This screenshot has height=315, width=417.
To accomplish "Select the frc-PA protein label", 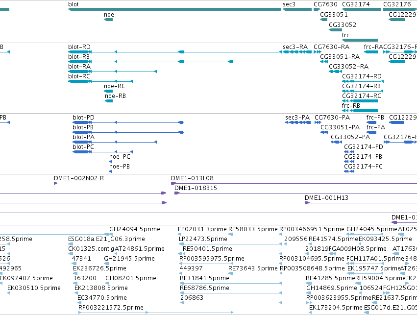I will [376, 127].
